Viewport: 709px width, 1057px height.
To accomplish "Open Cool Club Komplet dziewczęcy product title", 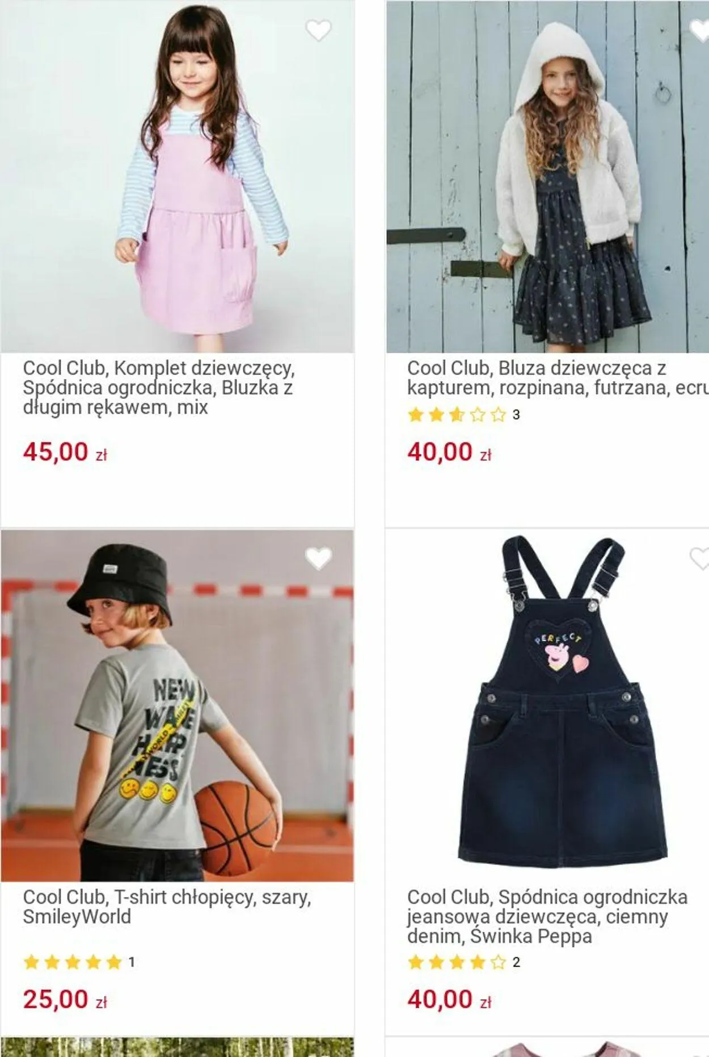I will tap(159, 388).
